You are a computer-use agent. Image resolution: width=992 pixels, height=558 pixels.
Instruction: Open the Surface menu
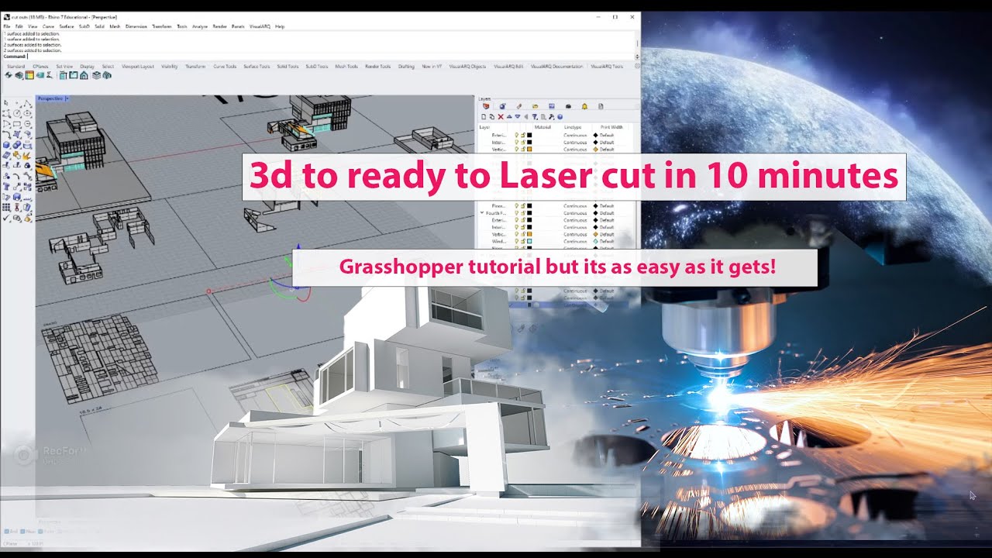pos(67,26)
